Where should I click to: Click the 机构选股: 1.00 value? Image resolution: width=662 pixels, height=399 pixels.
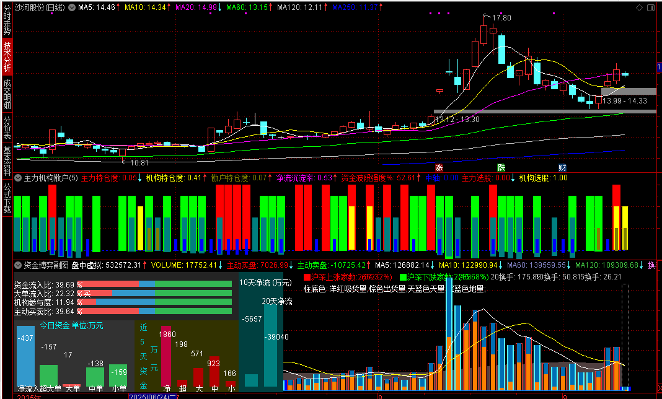(x=544, y=178)
